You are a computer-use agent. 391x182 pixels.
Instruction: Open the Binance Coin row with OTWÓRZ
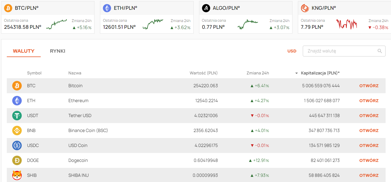click(x=369, y=131)
